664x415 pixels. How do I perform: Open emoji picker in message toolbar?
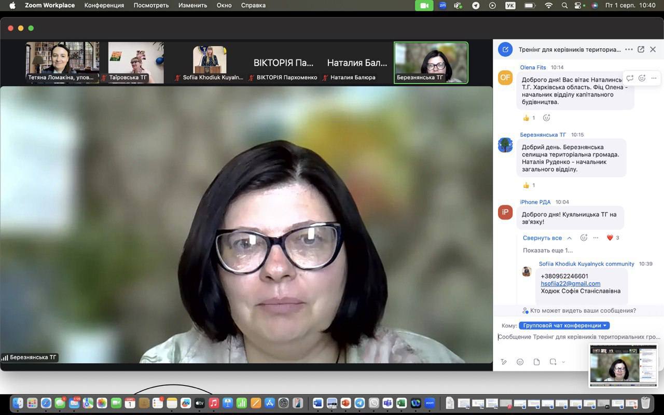point(520,362)
